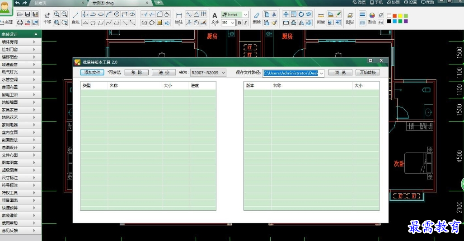Click the 删除 eraser tool
This screenshot has height=241, width=464.
257,18
